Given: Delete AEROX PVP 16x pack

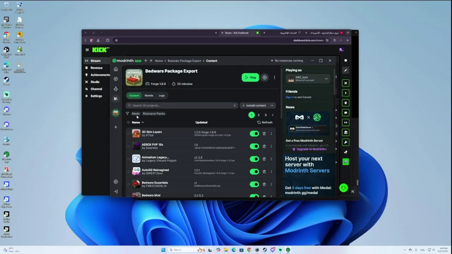Looking at the screenshot, I should coord(264,146).
